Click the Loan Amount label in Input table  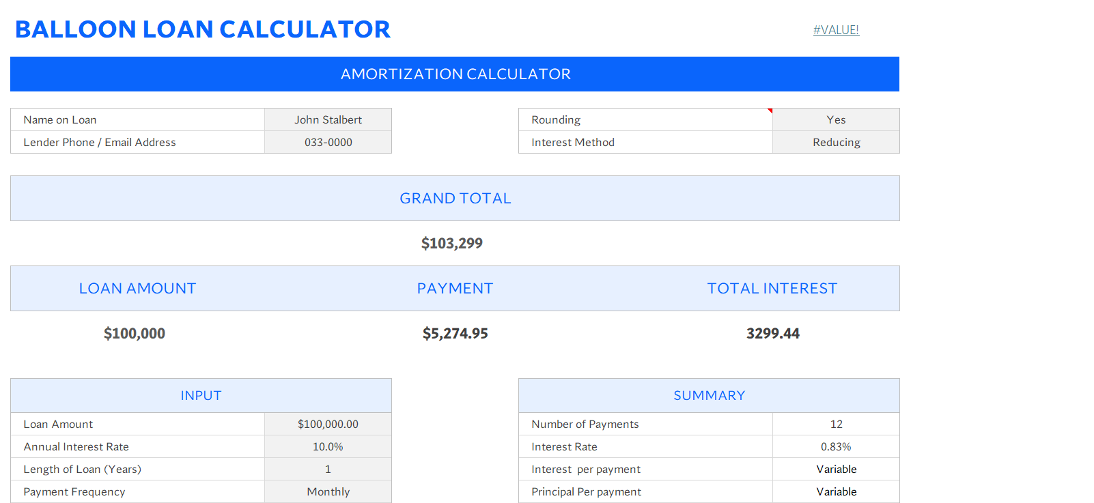[58, 424]
